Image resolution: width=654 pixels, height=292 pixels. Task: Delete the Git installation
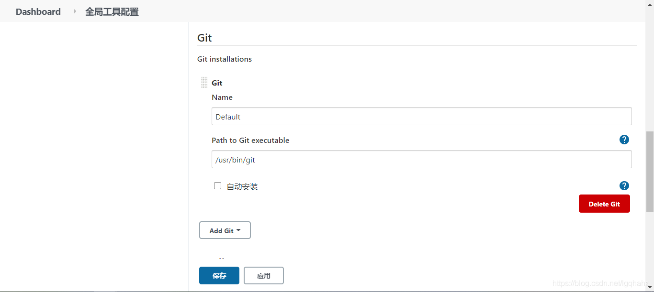pos(604,204)
